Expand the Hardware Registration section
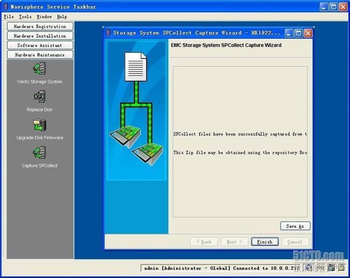The height and width of the screenshot is (278, 350). [40, 26]
